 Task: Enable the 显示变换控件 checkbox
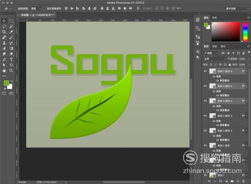[x=45, y=9]
